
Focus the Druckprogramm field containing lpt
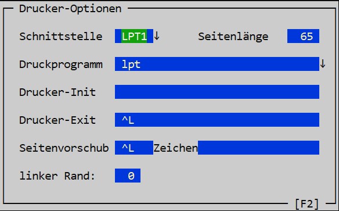click(217, 64)
